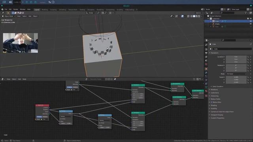Open the File menu
The width and height of the screenshot is (253, 142).
point(6,9)
